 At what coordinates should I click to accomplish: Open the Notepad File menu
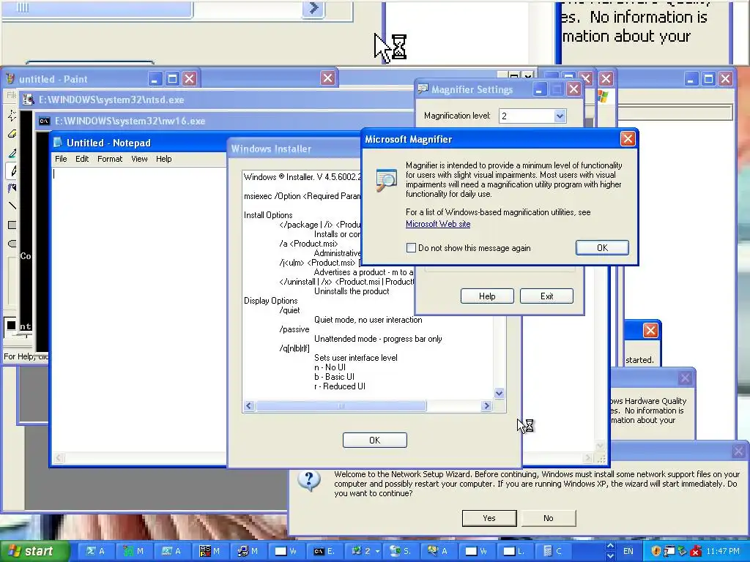pos(61,159)
